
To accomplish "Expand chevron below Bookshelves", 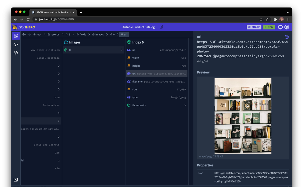I will (x=59, y=113).
